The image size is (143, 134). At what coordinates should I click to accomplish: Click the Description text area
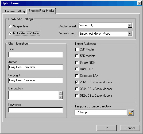click(x=33, y=95)
